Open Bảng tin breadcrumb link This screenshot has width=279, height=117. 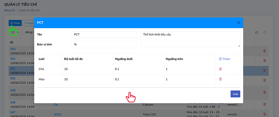[x=10, y=10]
